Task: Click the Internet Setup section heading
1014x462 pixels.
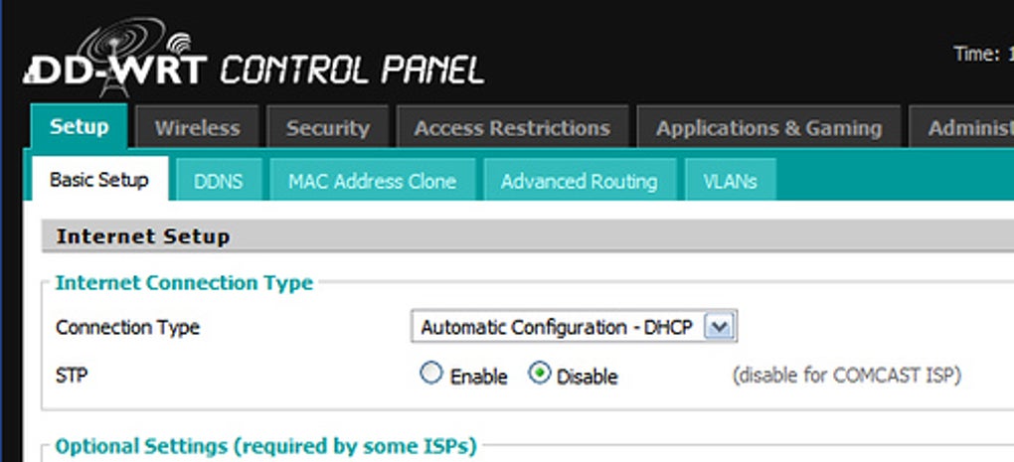Action: 143,236
